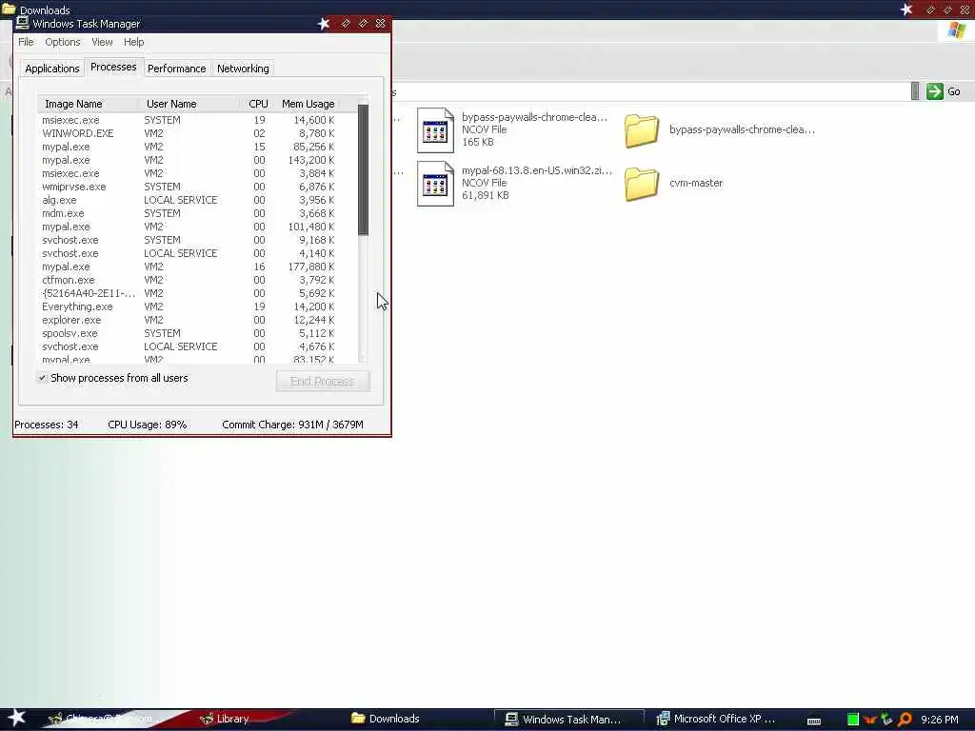Switch to the Performance tab
This screenshot has height=731, width=975.
(x=176, y=69)
